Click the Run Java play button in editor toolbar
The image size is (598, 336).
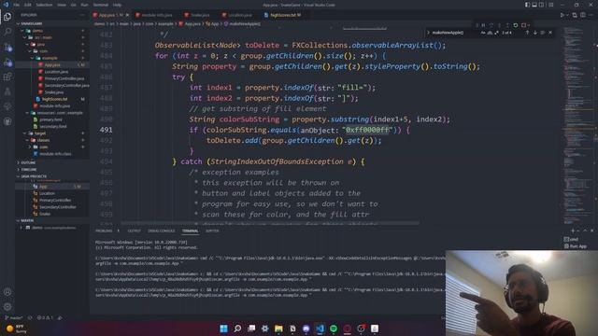pyautogui.click(x=562, y=15)
